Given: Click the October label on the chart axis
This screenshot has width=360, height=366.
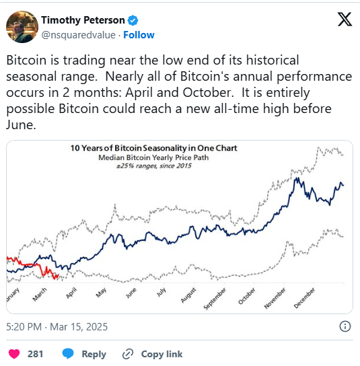Looking at the screenshot, I should 246,296.
